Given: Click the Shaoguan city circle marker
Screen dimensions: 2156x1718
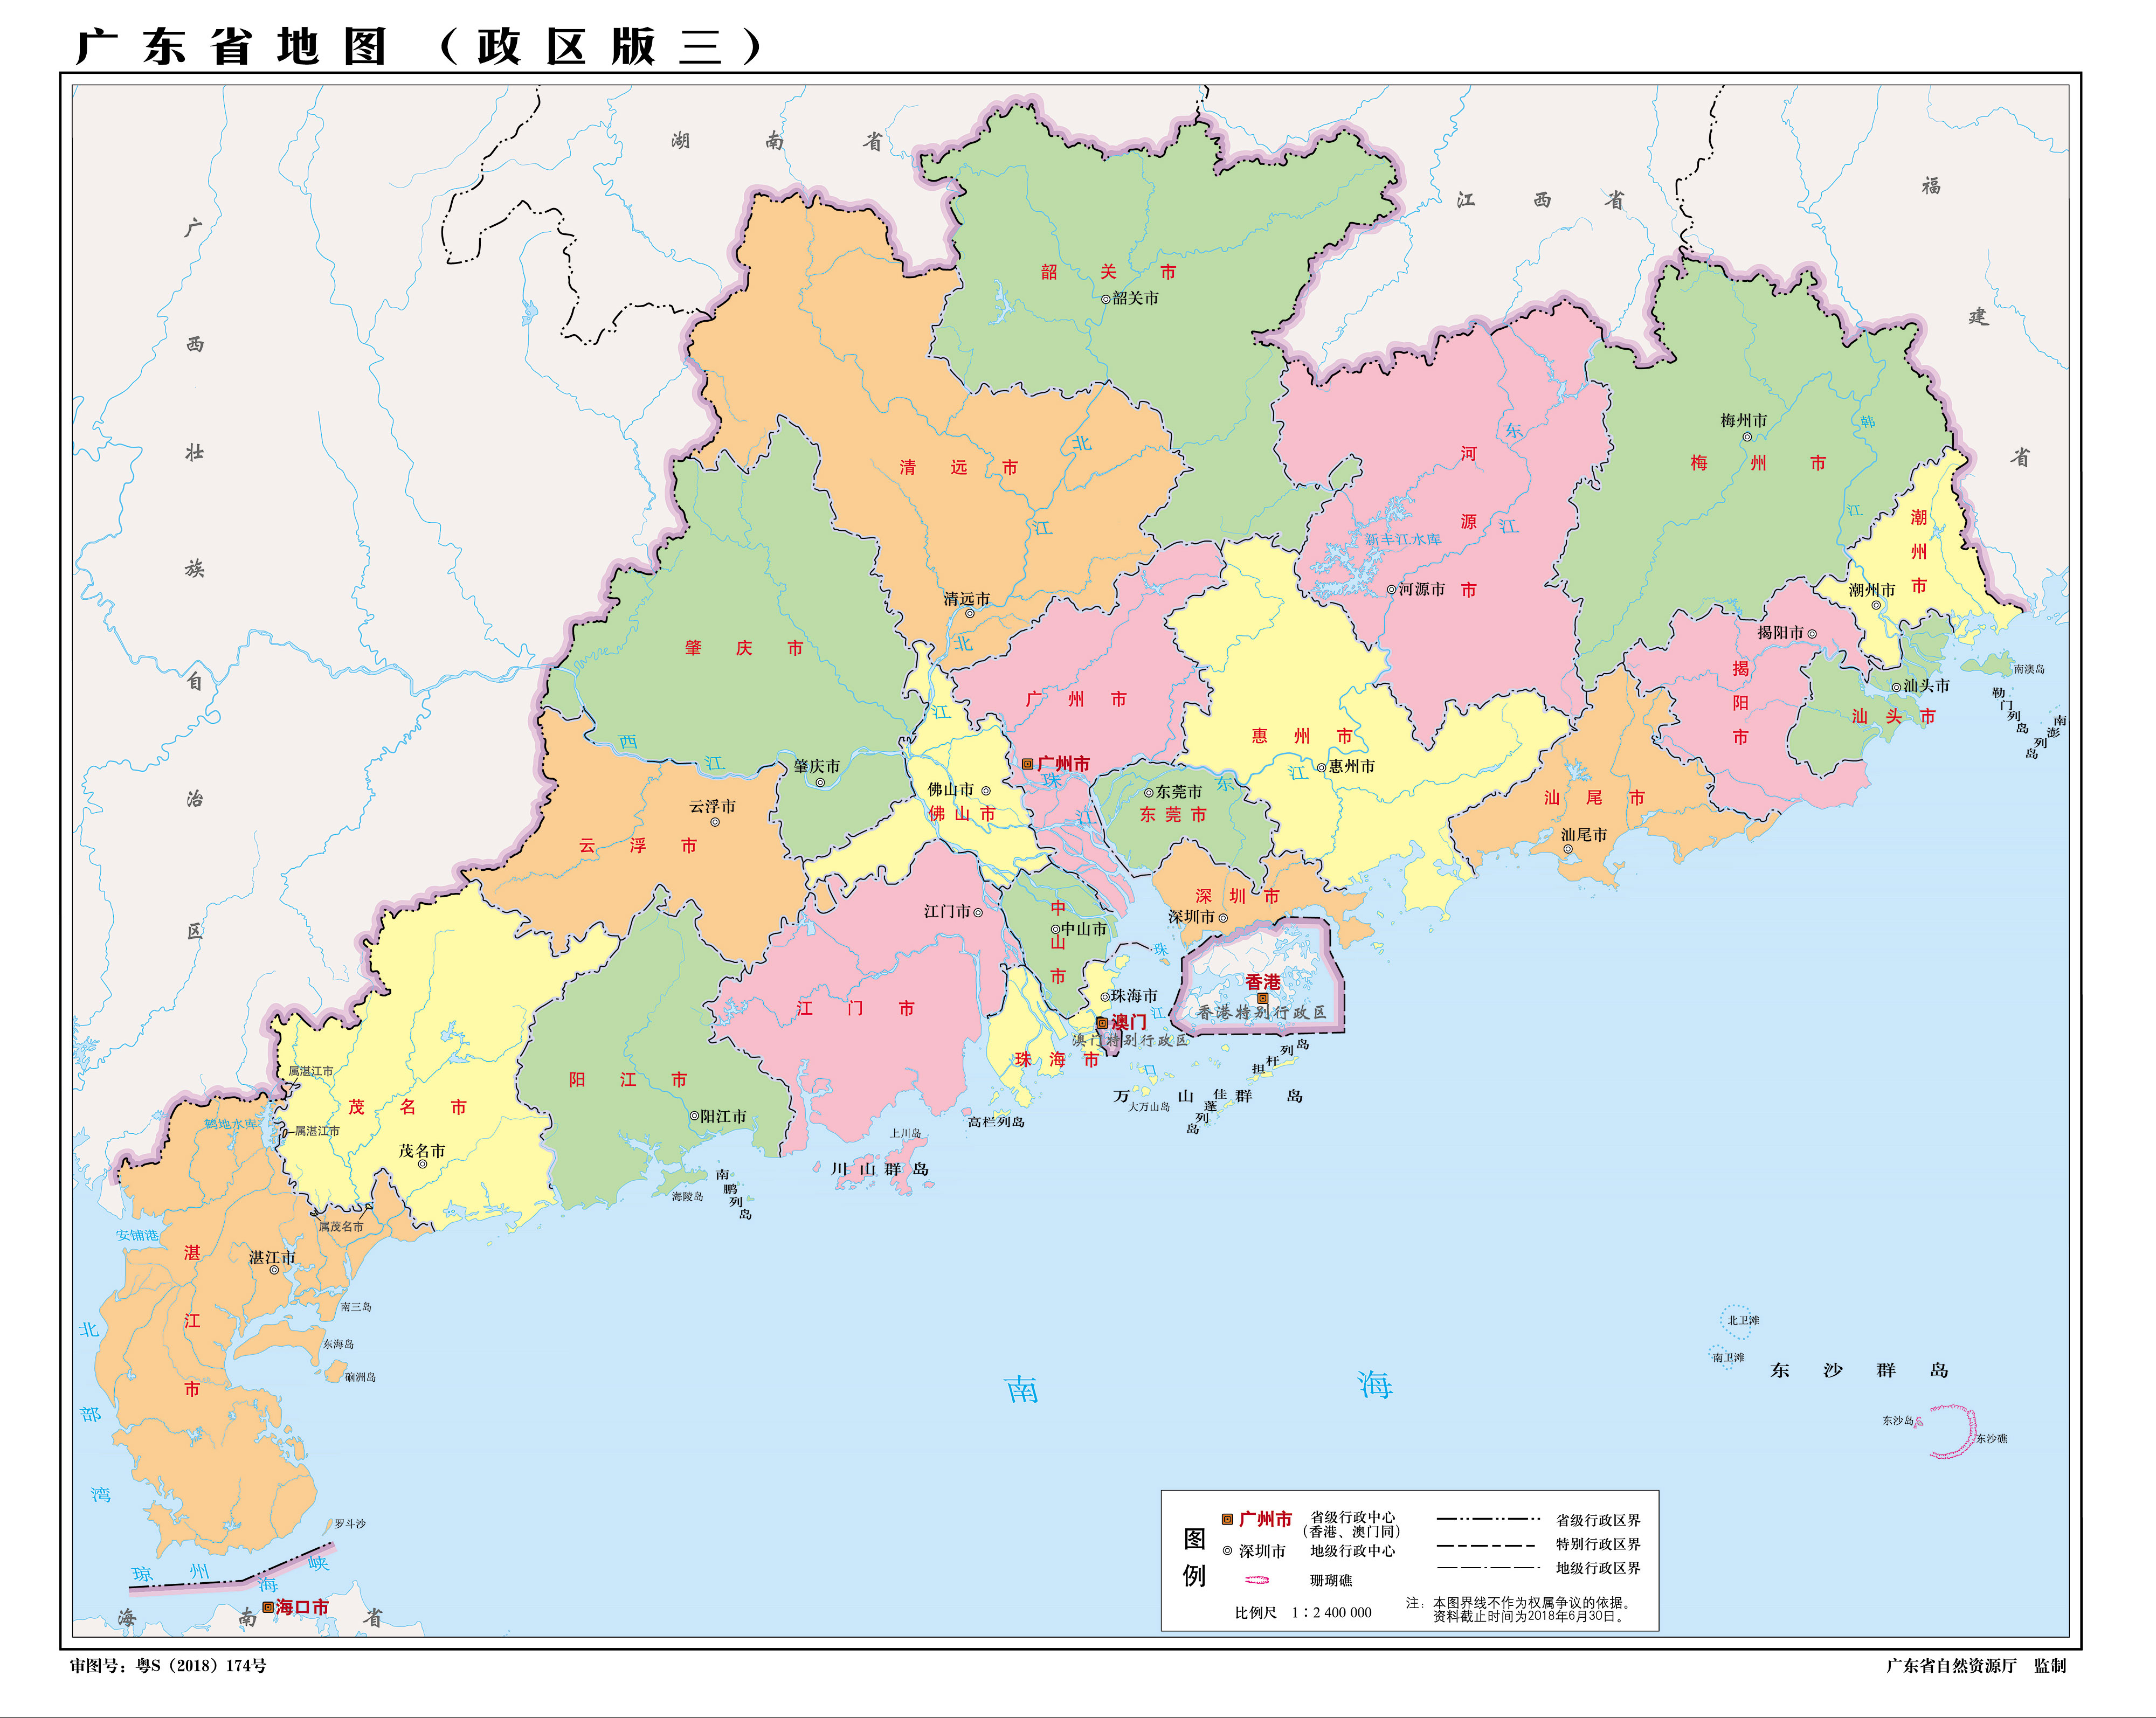Looking at the screenshot, I should coord(1105,299).
